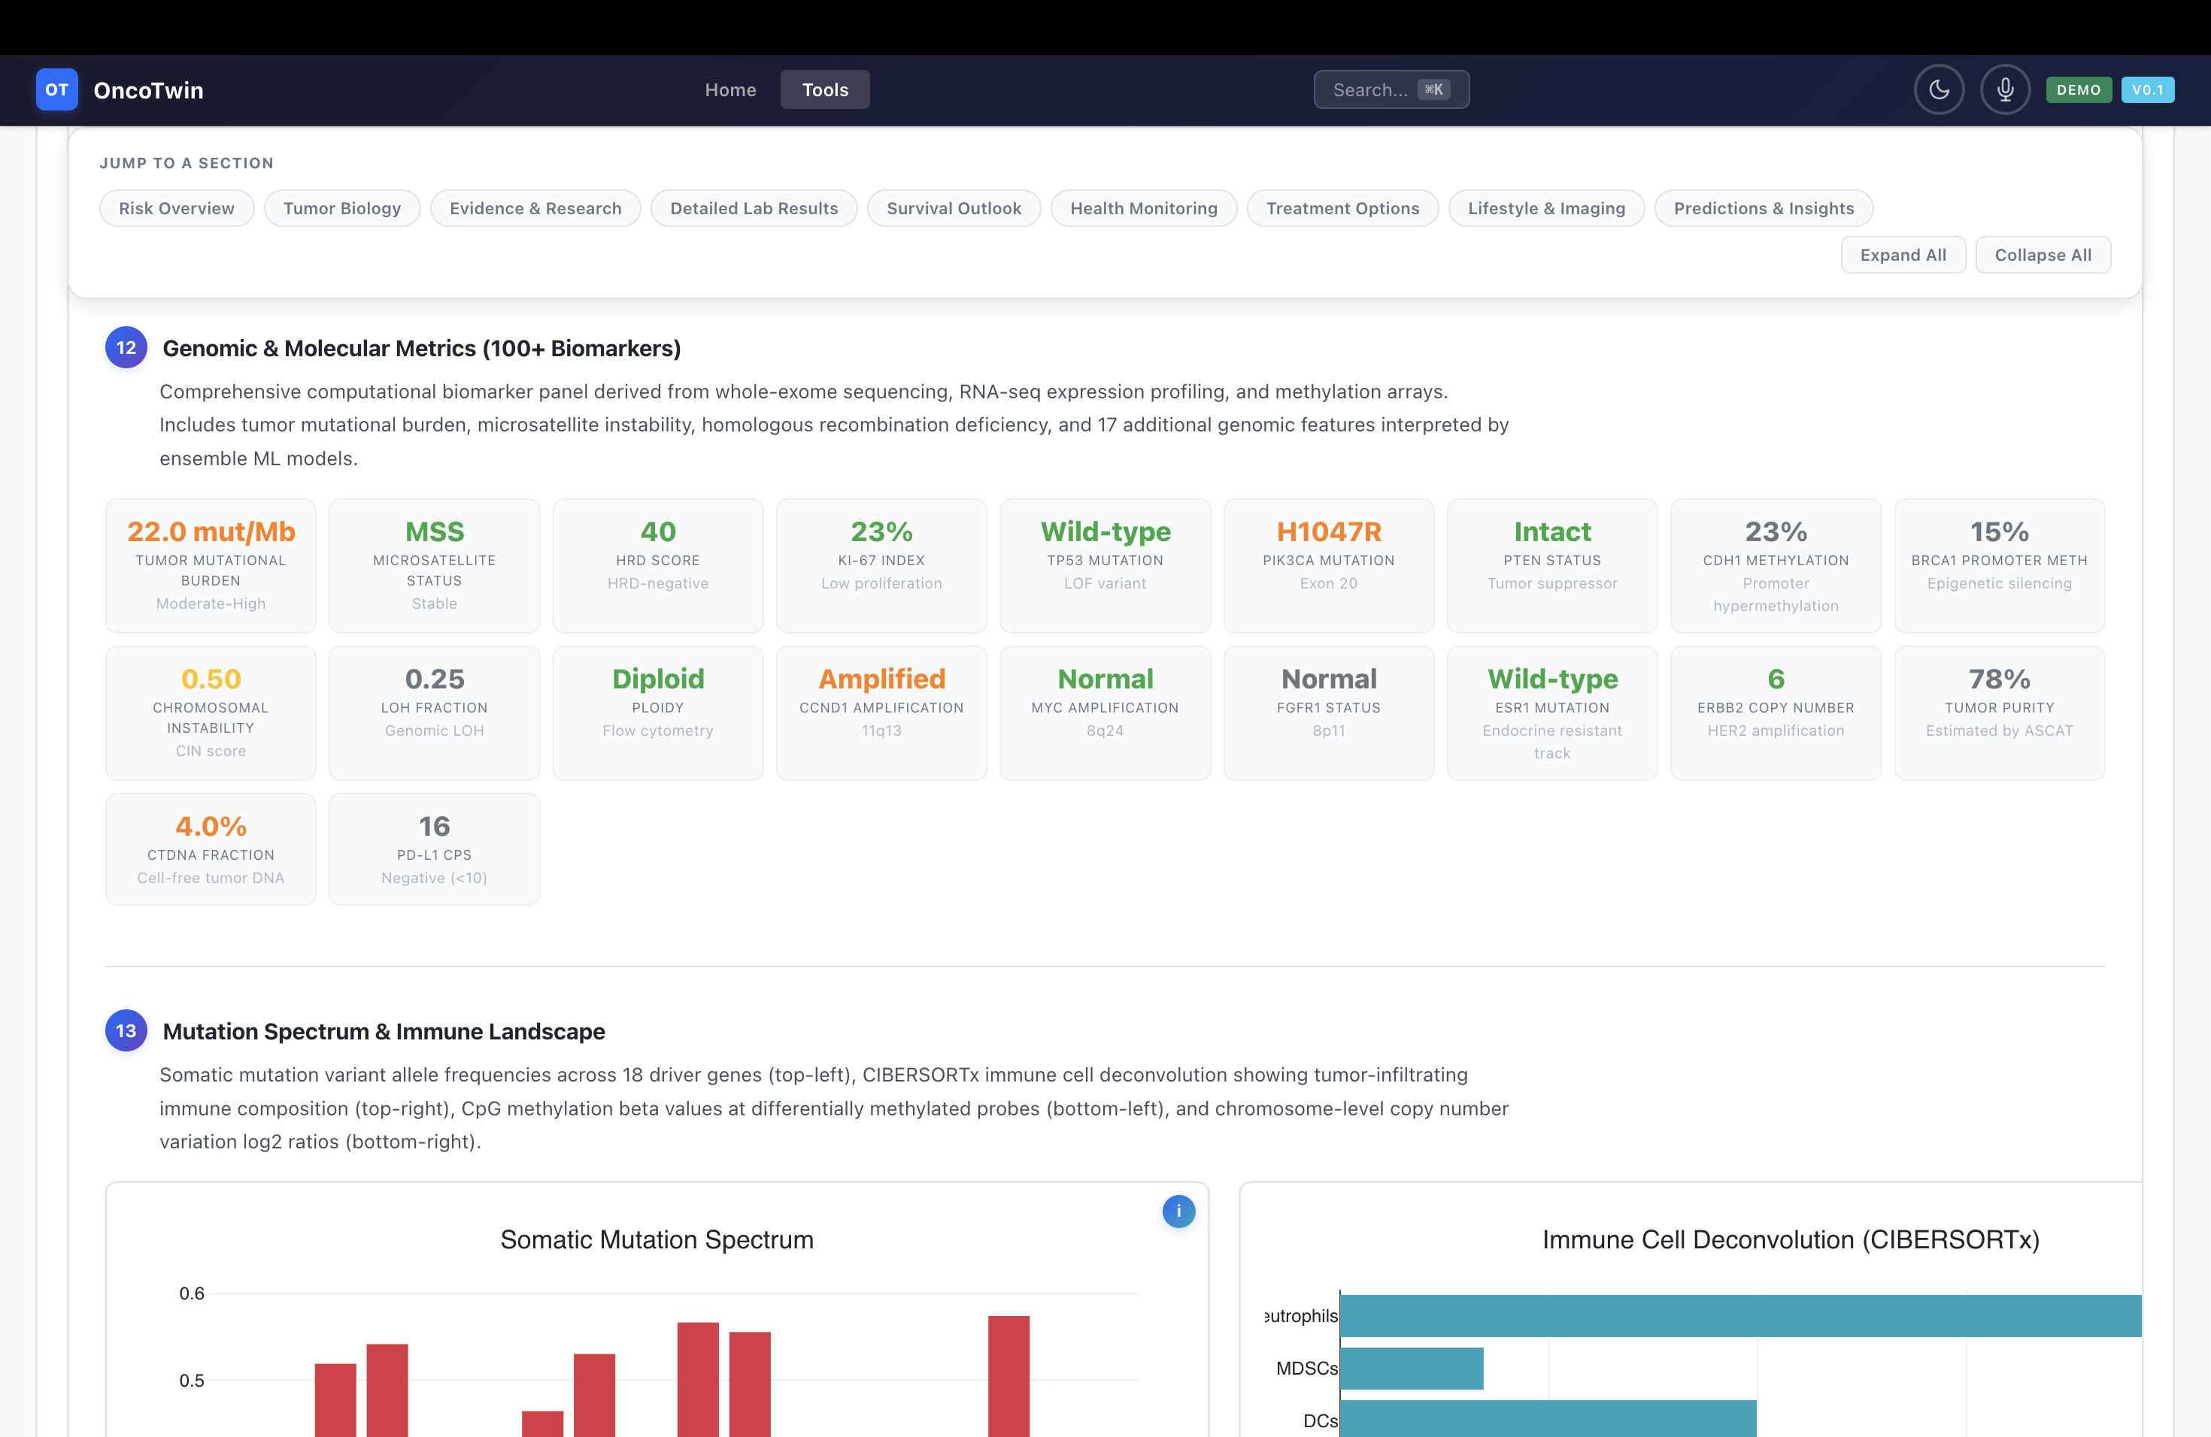Toggle dark mode moon icon
Image resolution: width=2211 pixels, height=1437 pixels.
pyautogui.click(x=1939, y=90)
